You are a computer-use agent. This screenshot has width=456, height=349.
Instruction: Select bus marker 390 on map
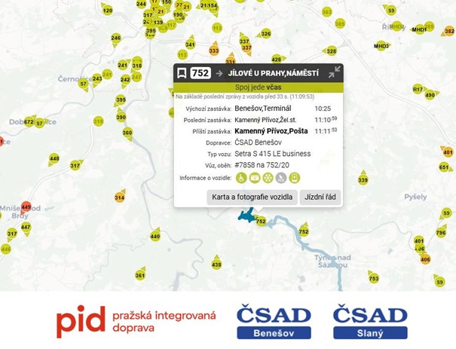pos(121,117)
